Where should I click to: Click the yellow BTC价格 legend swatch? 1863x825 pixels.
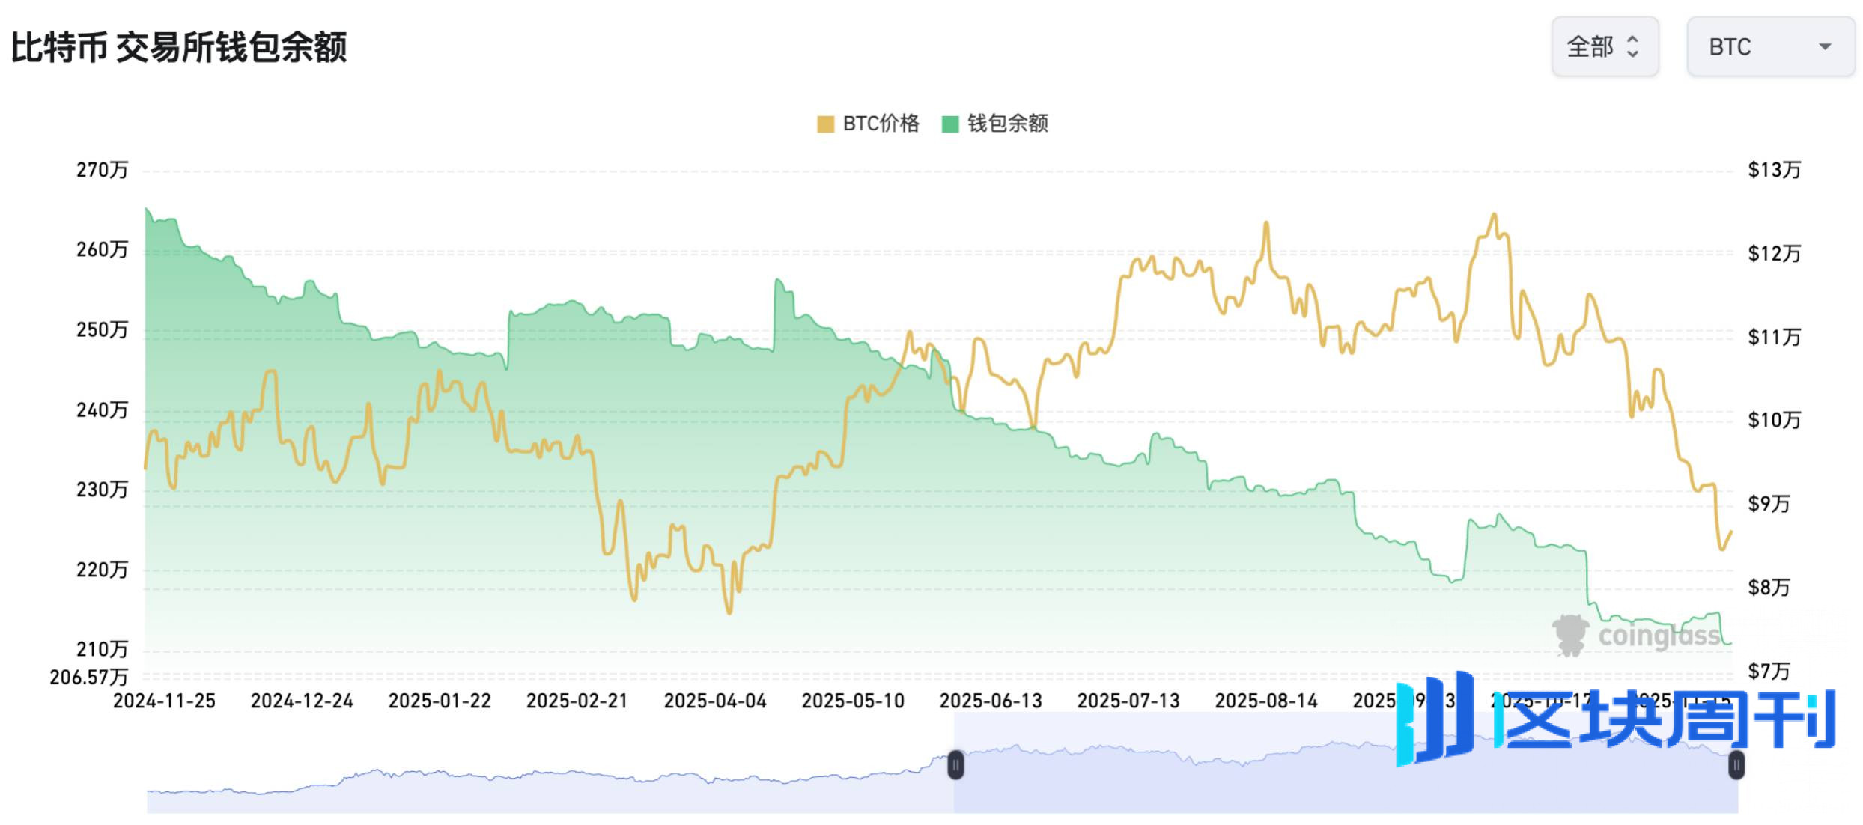[x=825, y=124]
